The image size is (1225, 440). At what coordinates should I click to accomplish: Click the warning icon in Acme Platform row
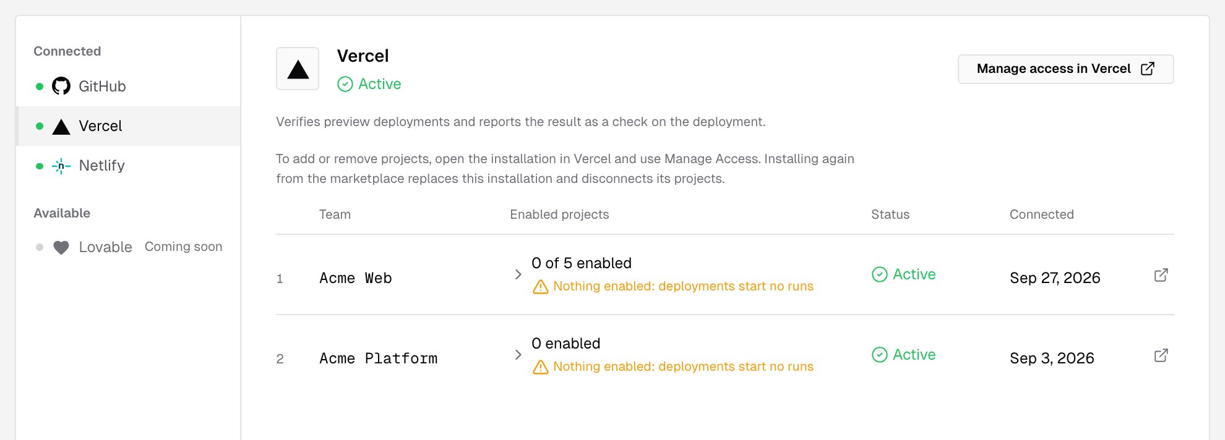[541, 367]
